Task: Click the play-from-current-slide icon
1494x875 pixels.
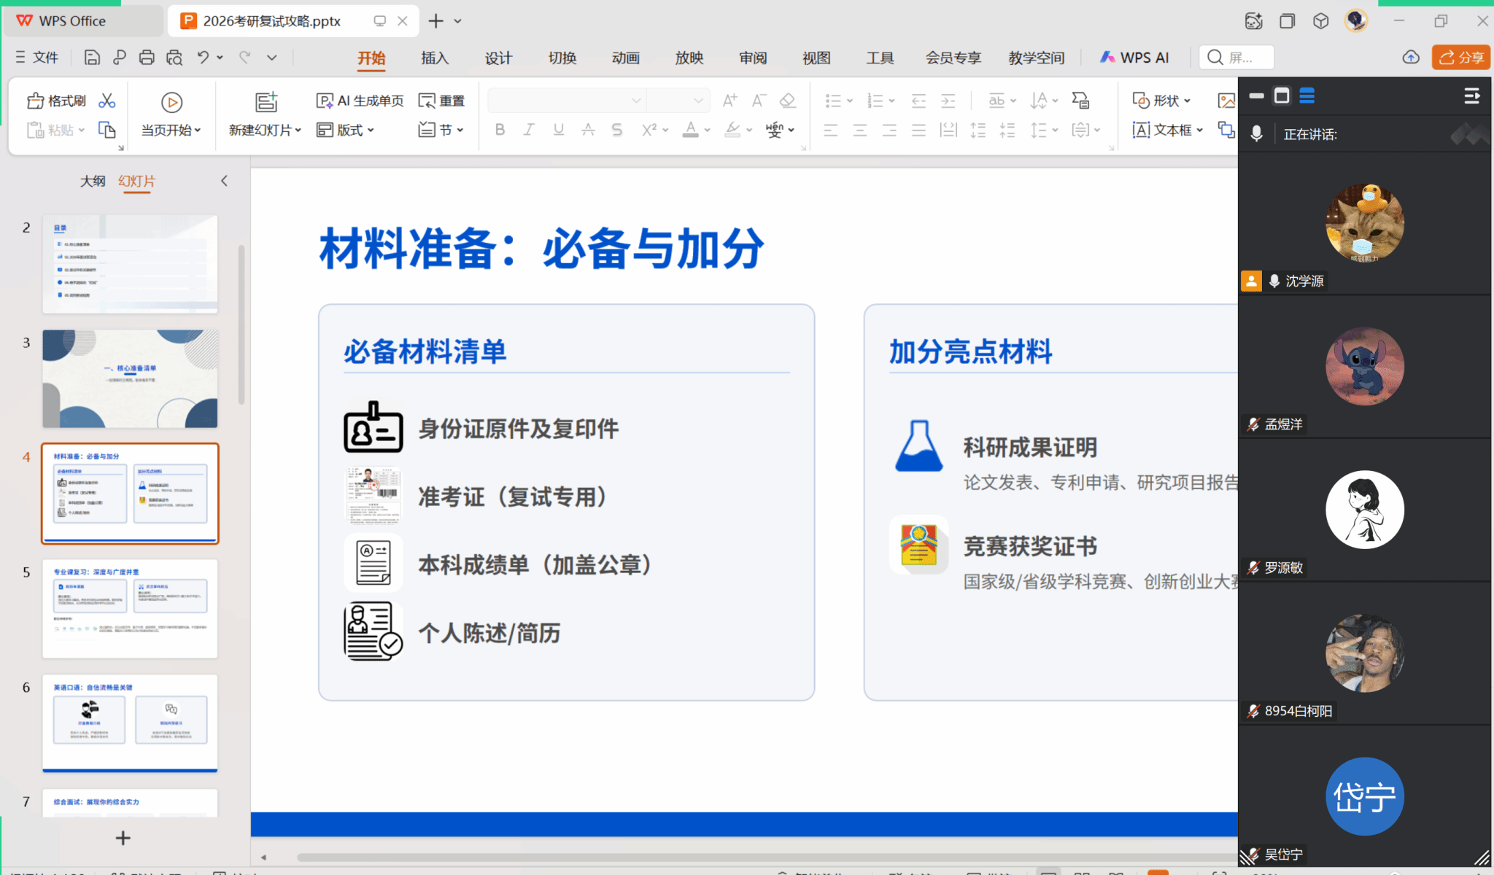Action: coord(171,103)
